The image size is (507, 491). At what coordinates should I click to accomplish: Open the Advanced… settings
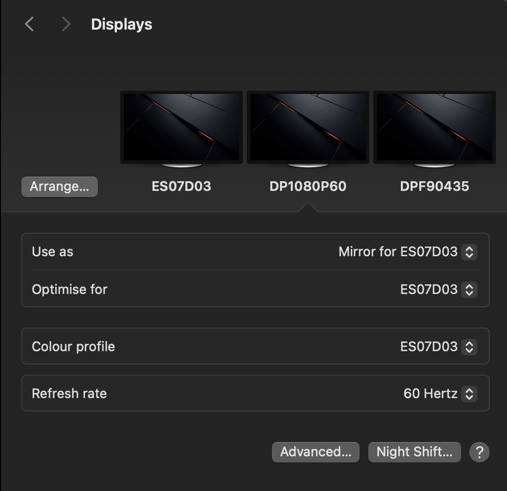[316, 452]
